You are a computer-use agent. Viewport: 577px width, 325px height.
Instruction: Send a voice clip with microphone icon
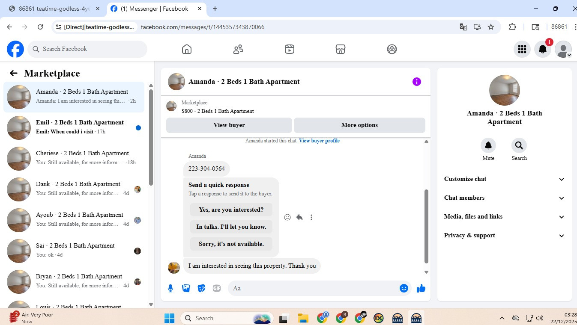[170, 288]
